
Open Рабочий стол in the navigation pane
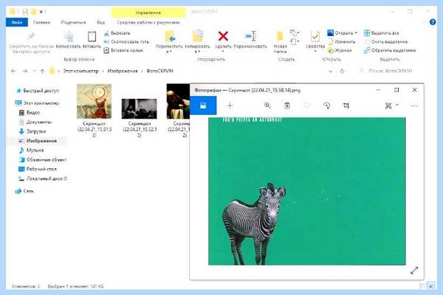[x=38, y=169]
